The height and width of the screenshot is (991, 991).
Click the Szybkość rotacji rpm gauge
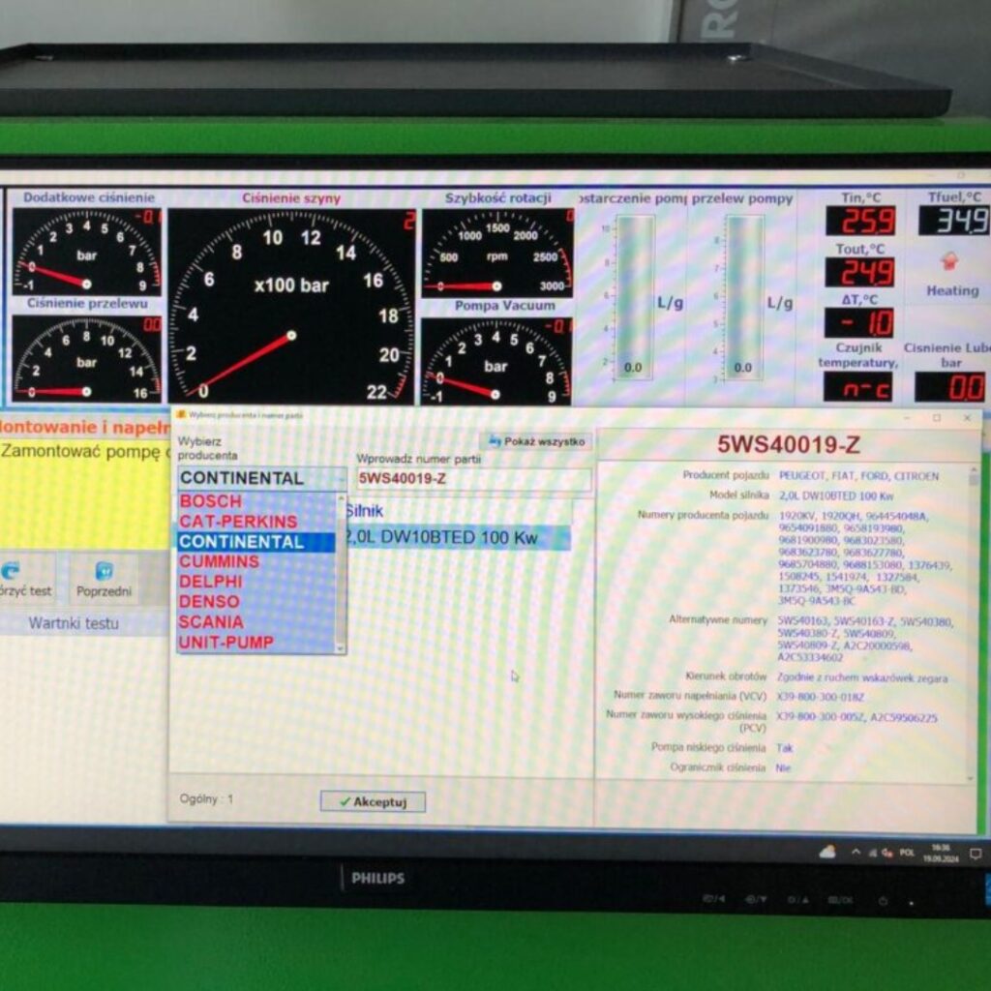tap(497, 253)
